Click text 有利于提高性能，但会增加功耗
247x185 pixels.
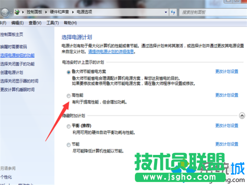99,102
